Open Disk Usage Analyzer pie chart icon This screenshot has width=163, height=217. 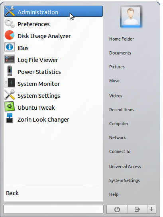(10, 35)
